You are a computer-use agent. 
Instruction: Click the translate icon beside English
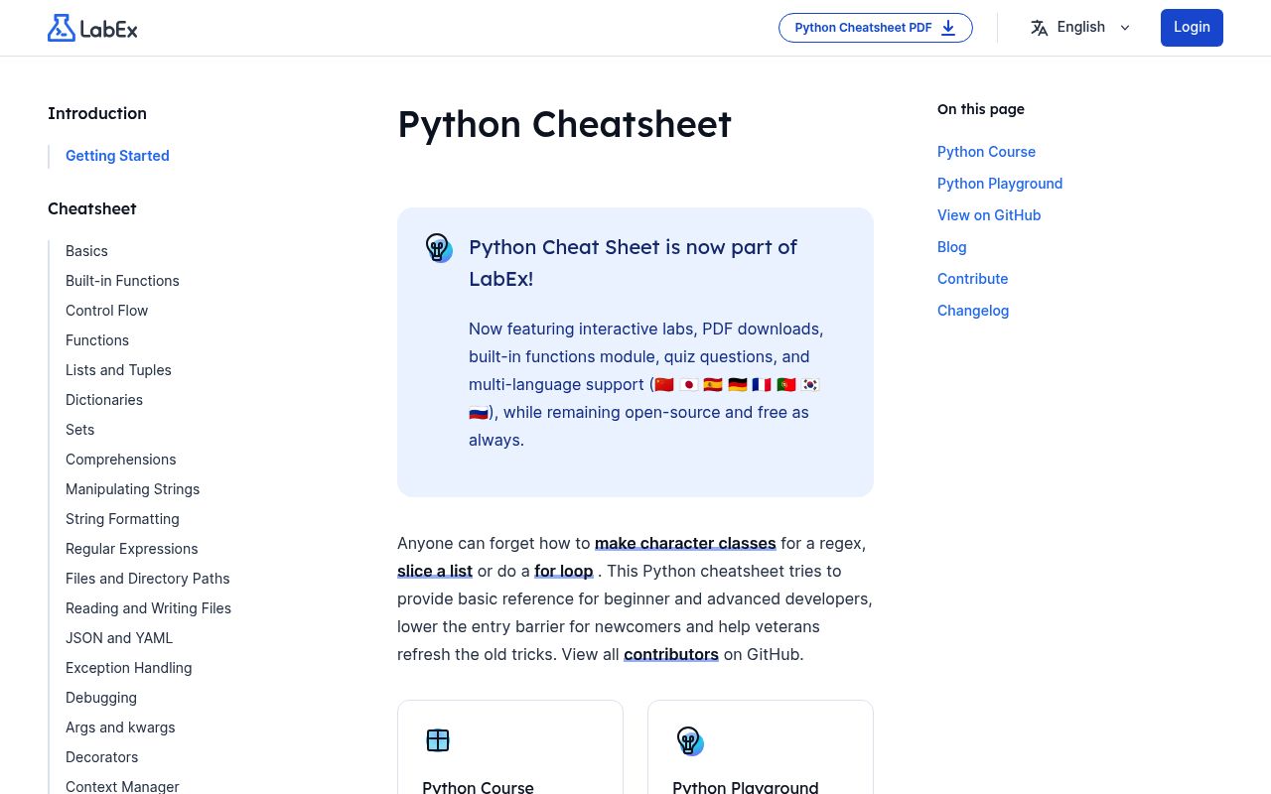[1039, 27]
